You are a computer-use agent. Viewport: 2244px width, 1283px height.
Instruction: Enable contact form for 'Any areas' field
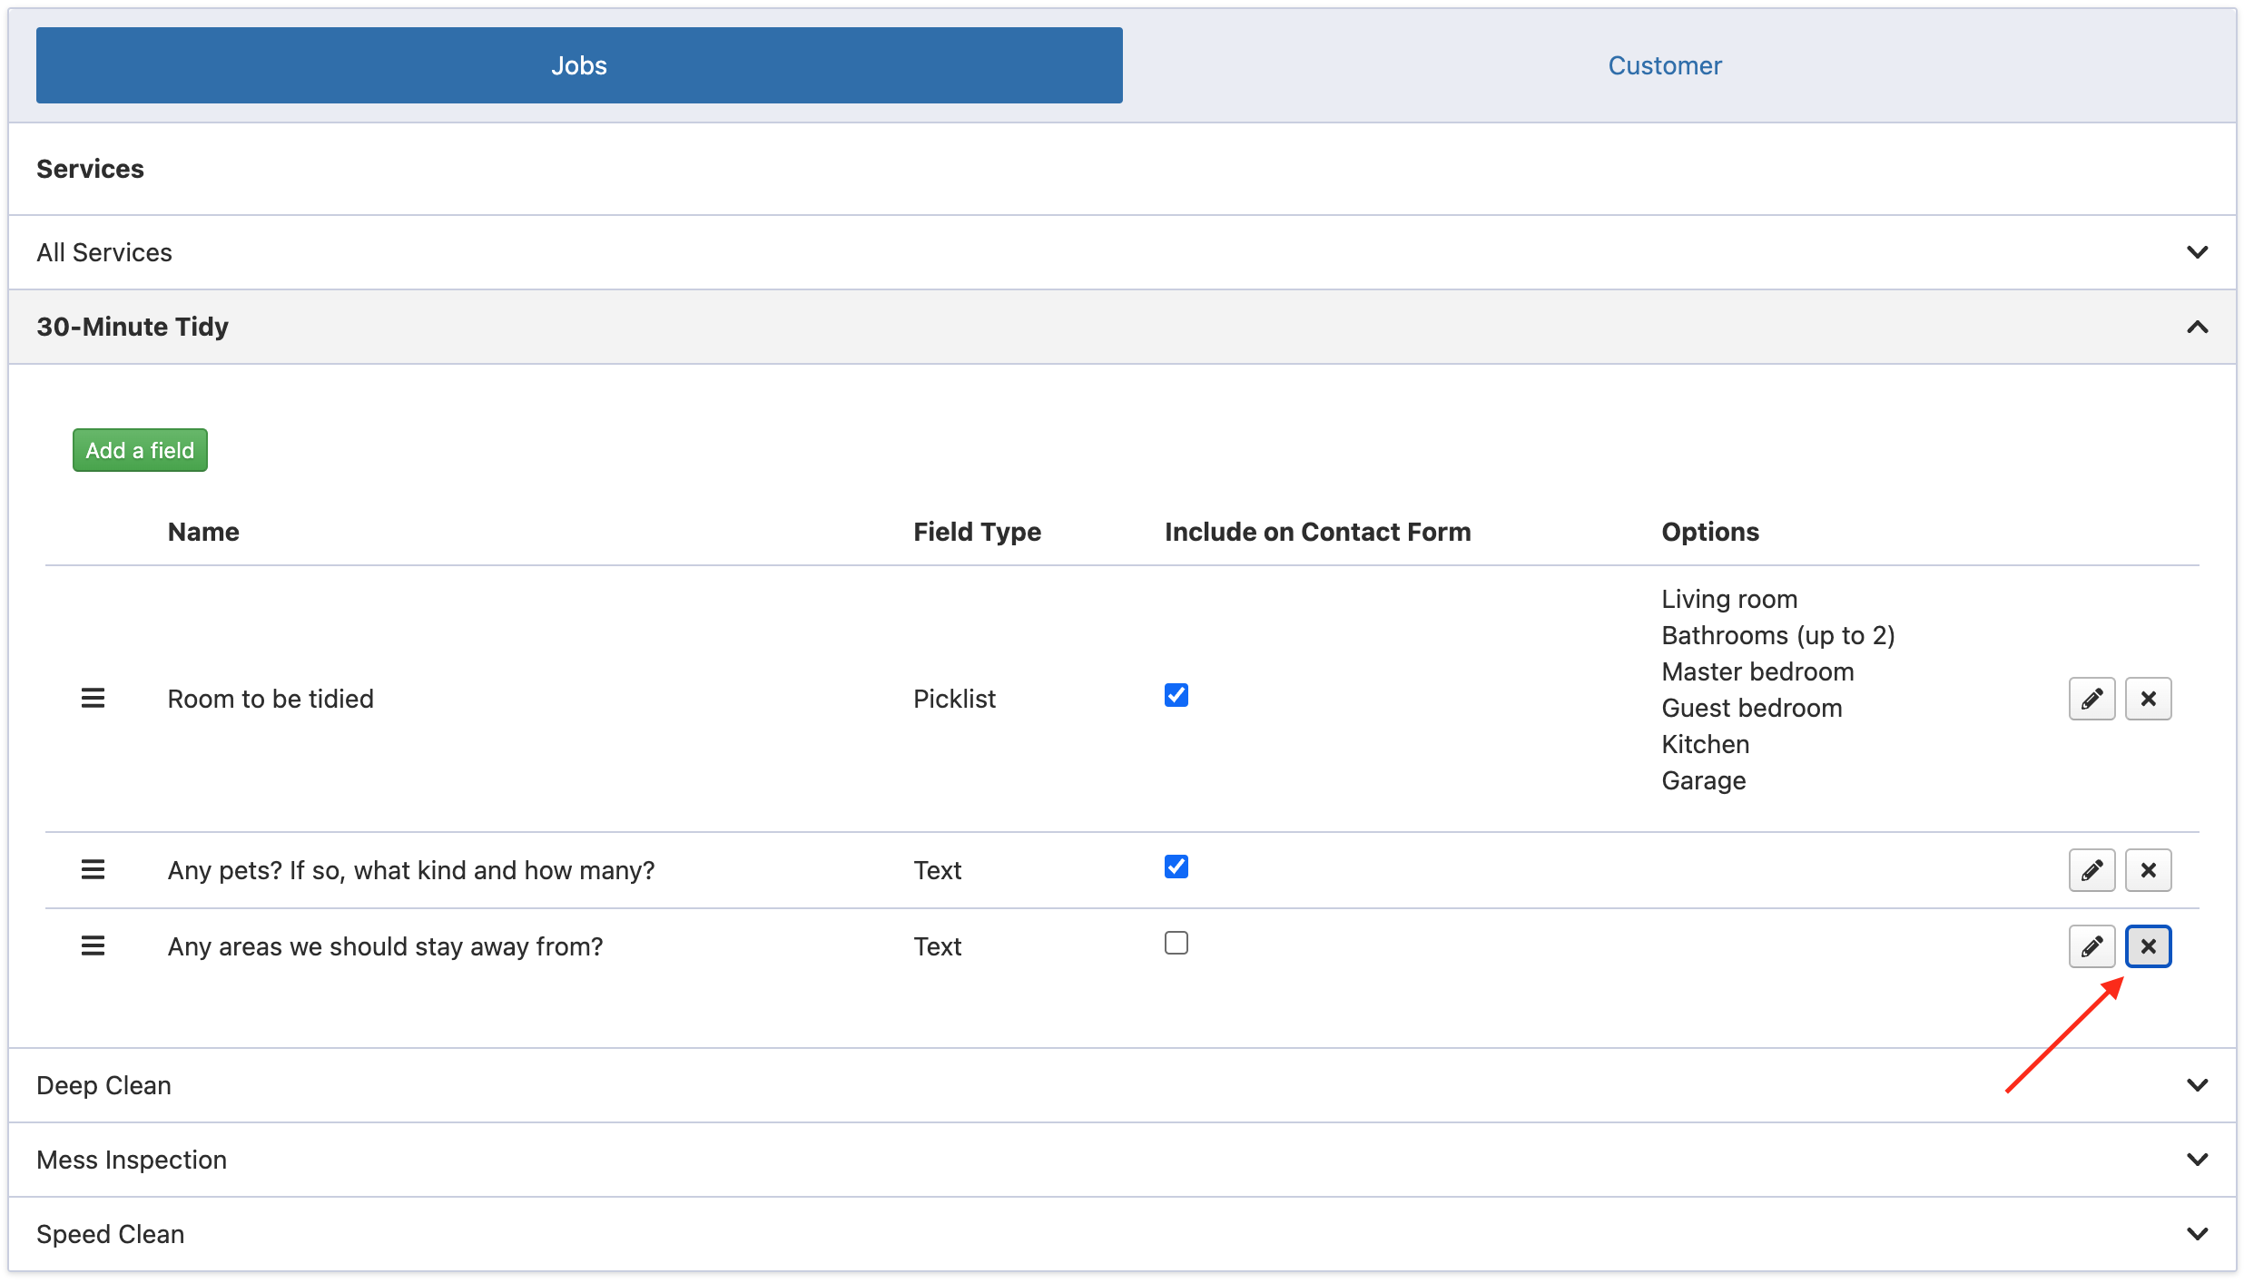coord(1176,943)
